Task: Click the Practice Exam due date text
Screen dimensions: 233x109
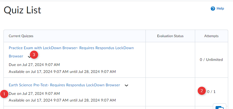Action: 34,65
